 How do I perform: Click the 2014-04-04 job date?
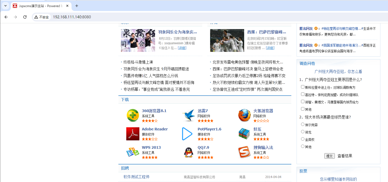click(x=273, y=177)
